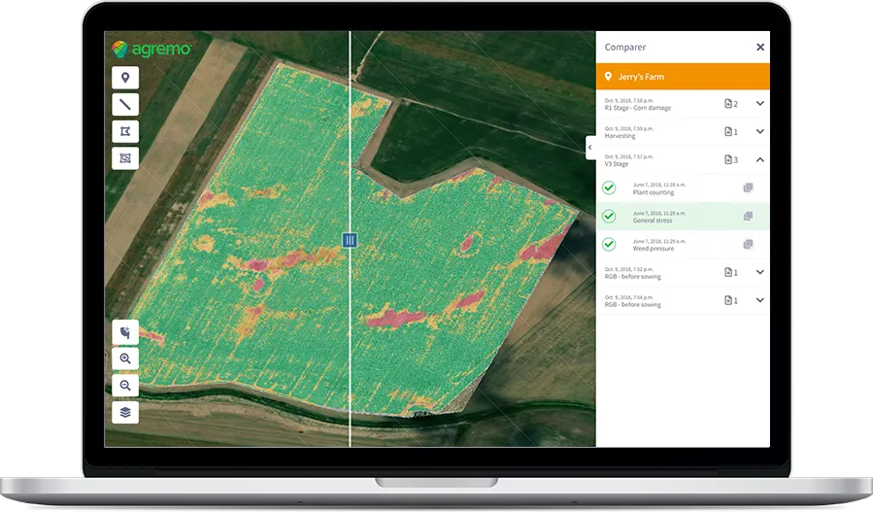Collapse the Comparer side panel with arrow
This screenshot has width=873, height=512.
(590, 147)
